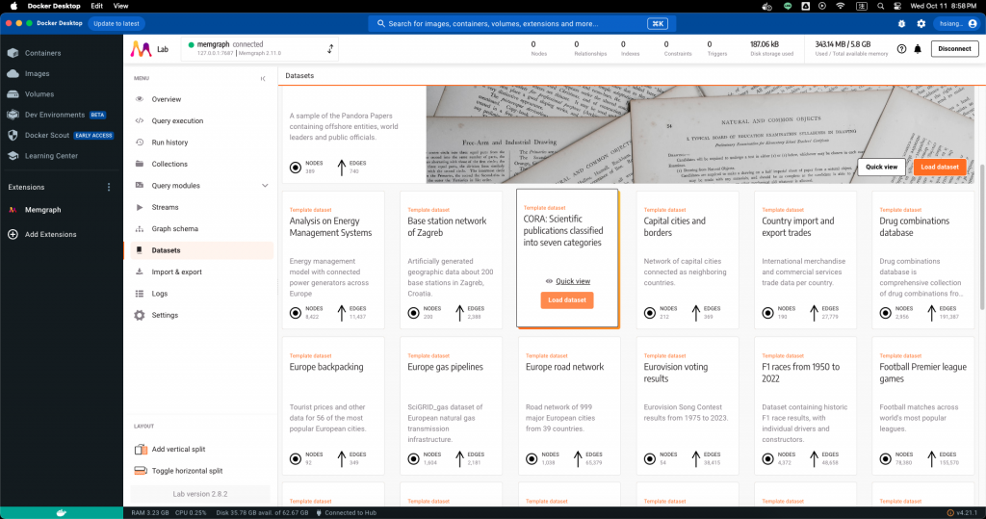986x519 pixels.
Task: Load the Pandora Papers dataset
Action: [x=940, y=167]
